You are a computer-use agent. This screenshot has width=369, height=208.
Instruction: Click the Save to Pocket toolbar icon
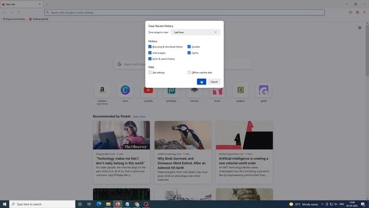(351, 12)
